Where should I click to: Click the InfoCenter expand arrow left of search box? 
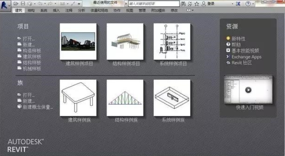coord(126,4)
